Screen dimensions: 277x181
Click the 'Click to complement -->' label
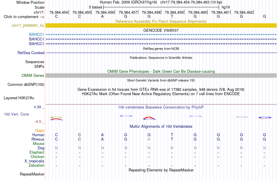tap(24, 17)
